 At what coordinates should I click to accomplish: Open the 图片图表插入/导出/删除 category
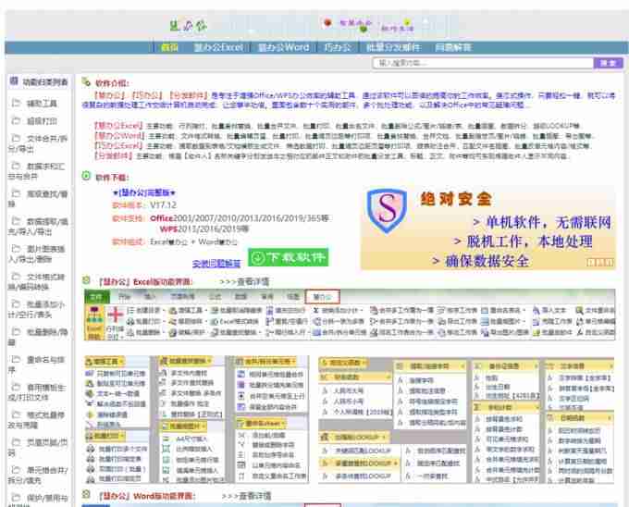pos(37,253)
